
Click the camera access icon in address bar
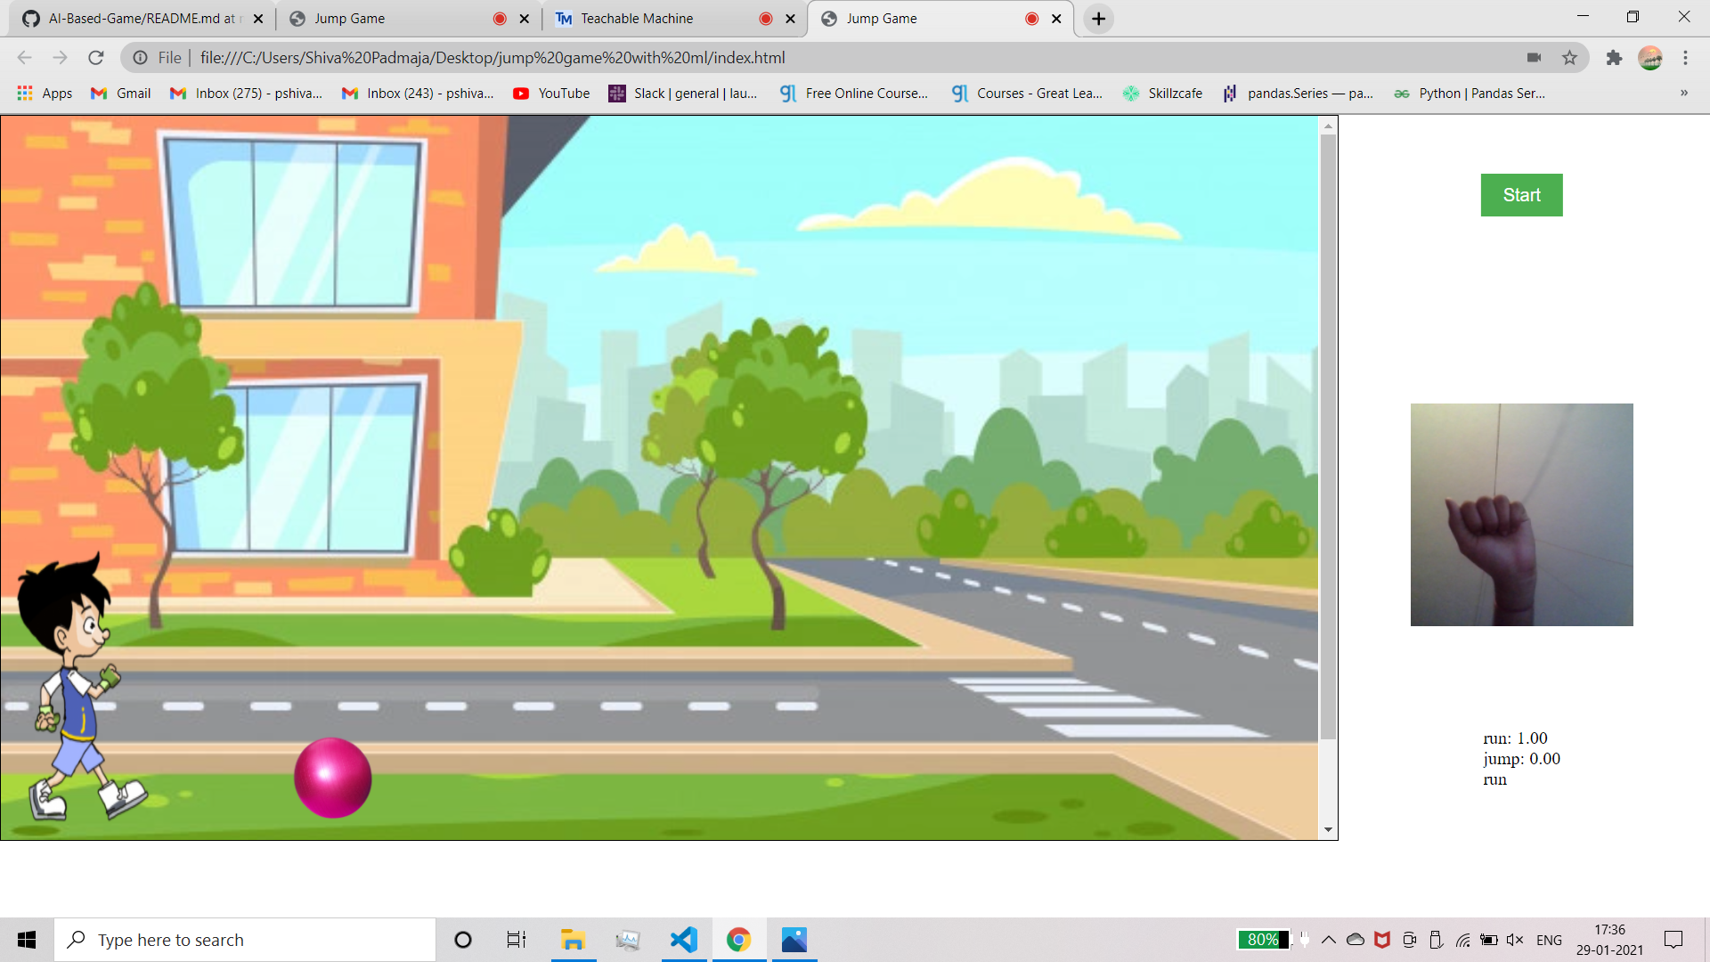pyautogui.click(x=1534, y=58)
